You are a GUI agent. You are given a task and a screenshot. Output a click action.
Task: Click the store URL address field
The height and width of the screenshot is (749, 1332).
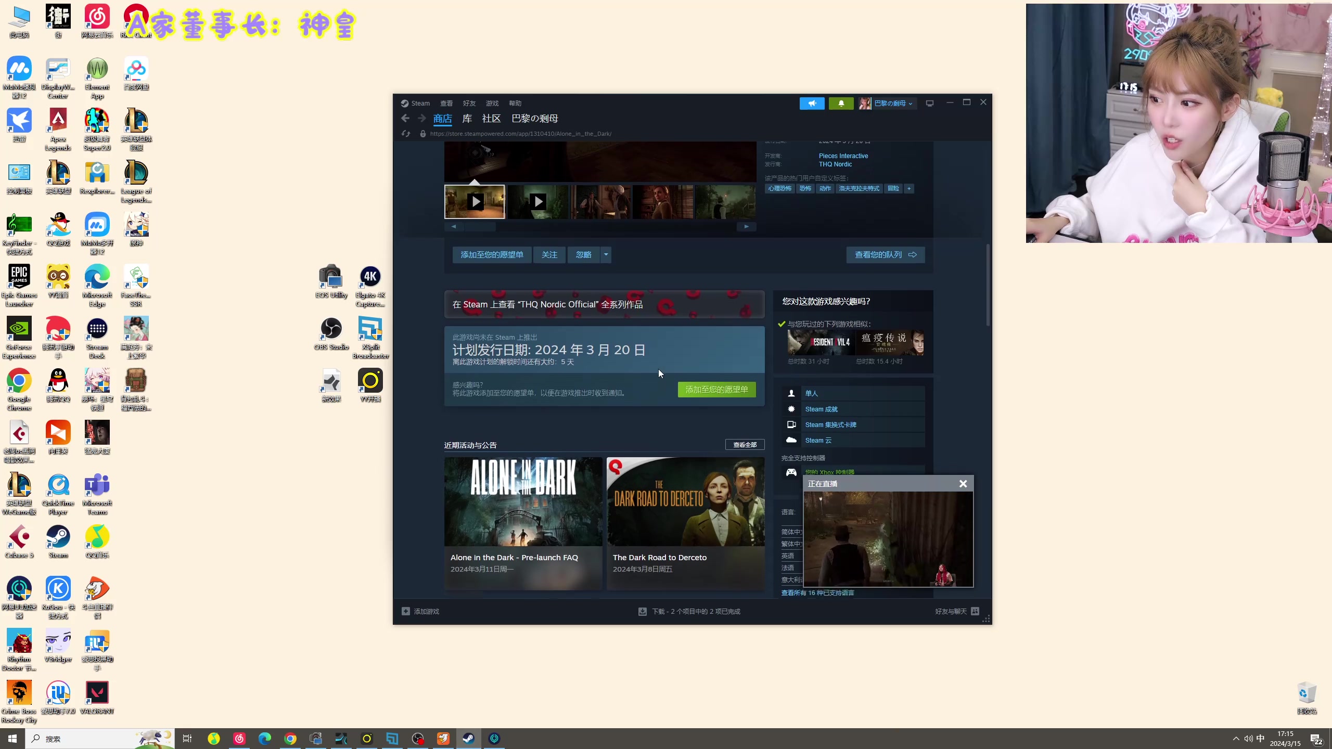(520, 134)
